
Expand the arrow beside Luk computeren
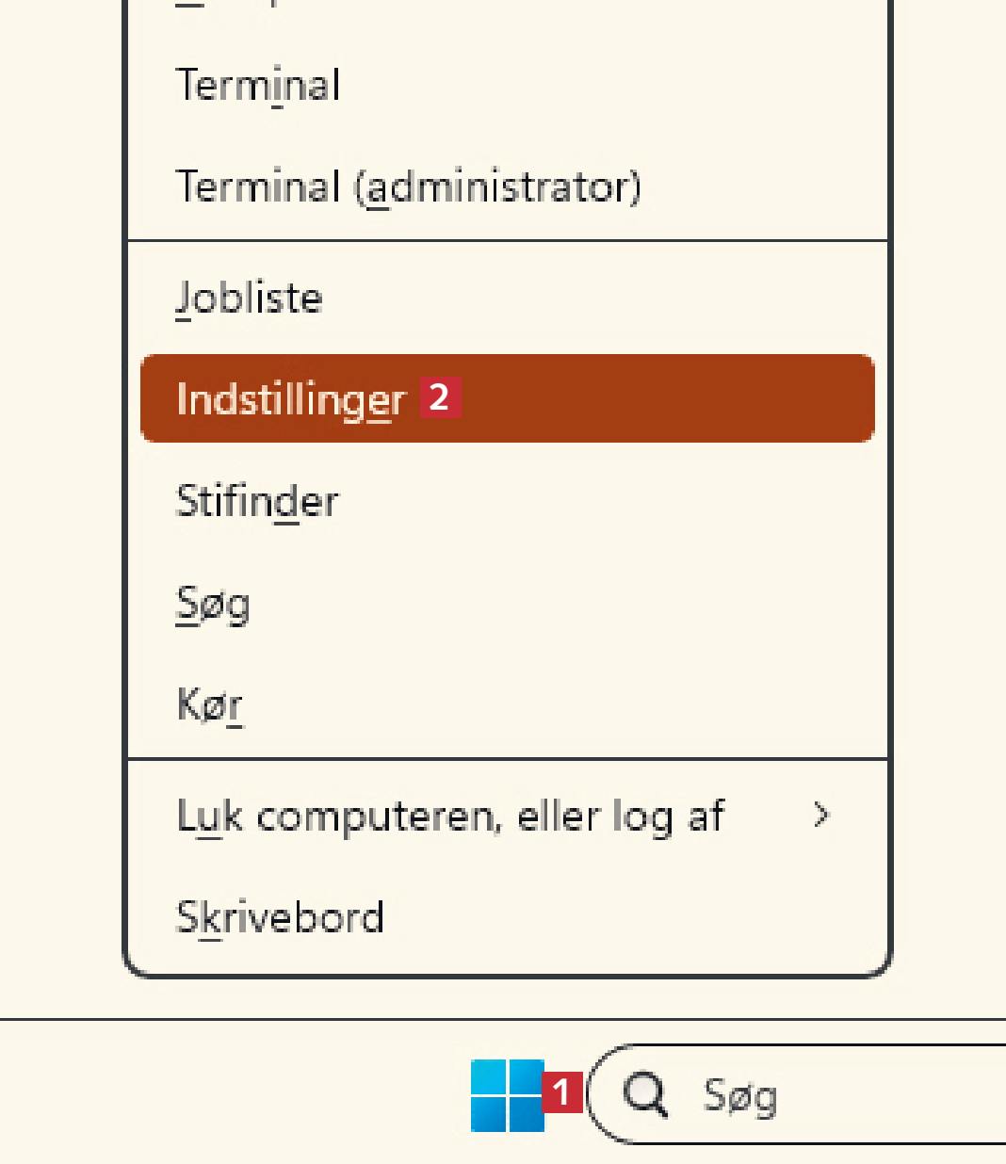coord(820,815)
